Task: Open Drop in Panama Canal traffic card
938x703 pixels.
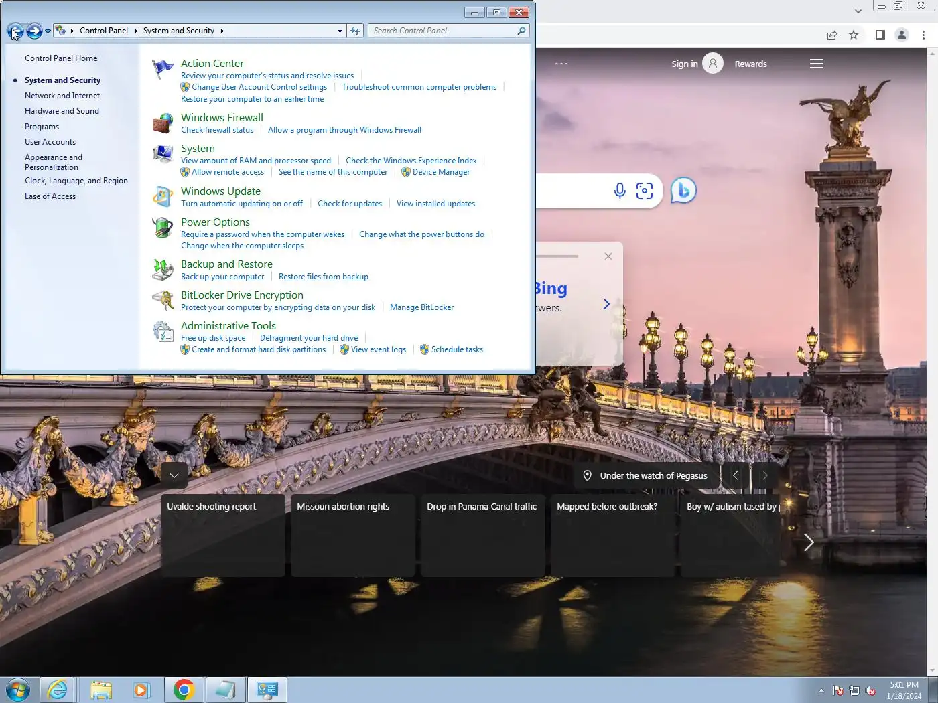Action: tap(483, 536)
